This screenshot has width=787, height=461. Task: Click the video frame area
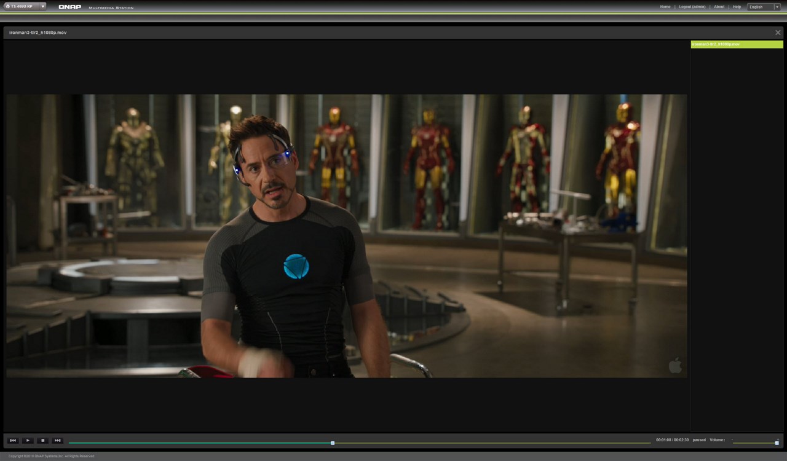[347, 236]
